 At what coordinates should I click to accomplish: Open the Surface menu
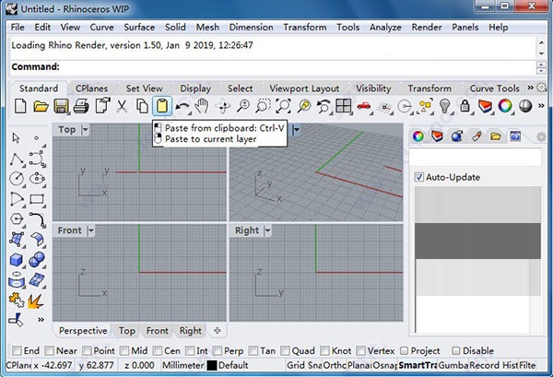(139, 27)
